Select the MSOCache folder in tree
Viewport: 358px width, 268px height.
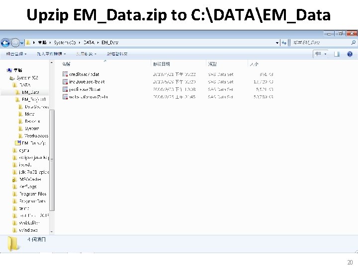tap(30, 179)
